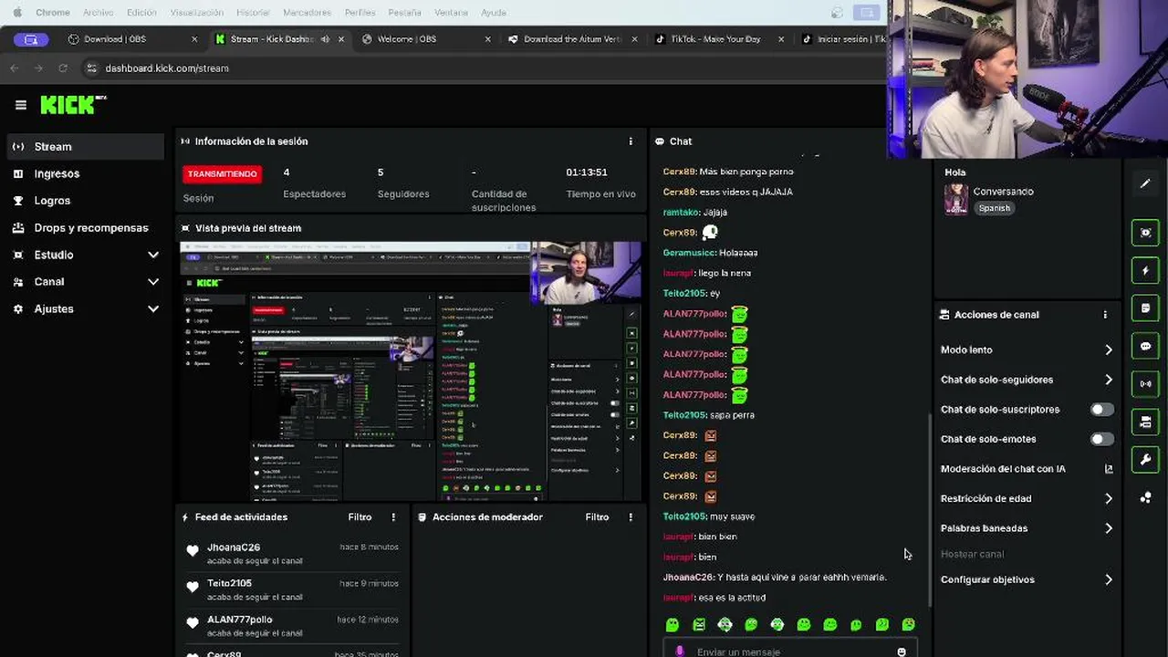Mute audio on Stream - Kick Dashboard tab
The height and width of the screenshot is (657, 1168).
pyautogui.click(x=325, y=39)
